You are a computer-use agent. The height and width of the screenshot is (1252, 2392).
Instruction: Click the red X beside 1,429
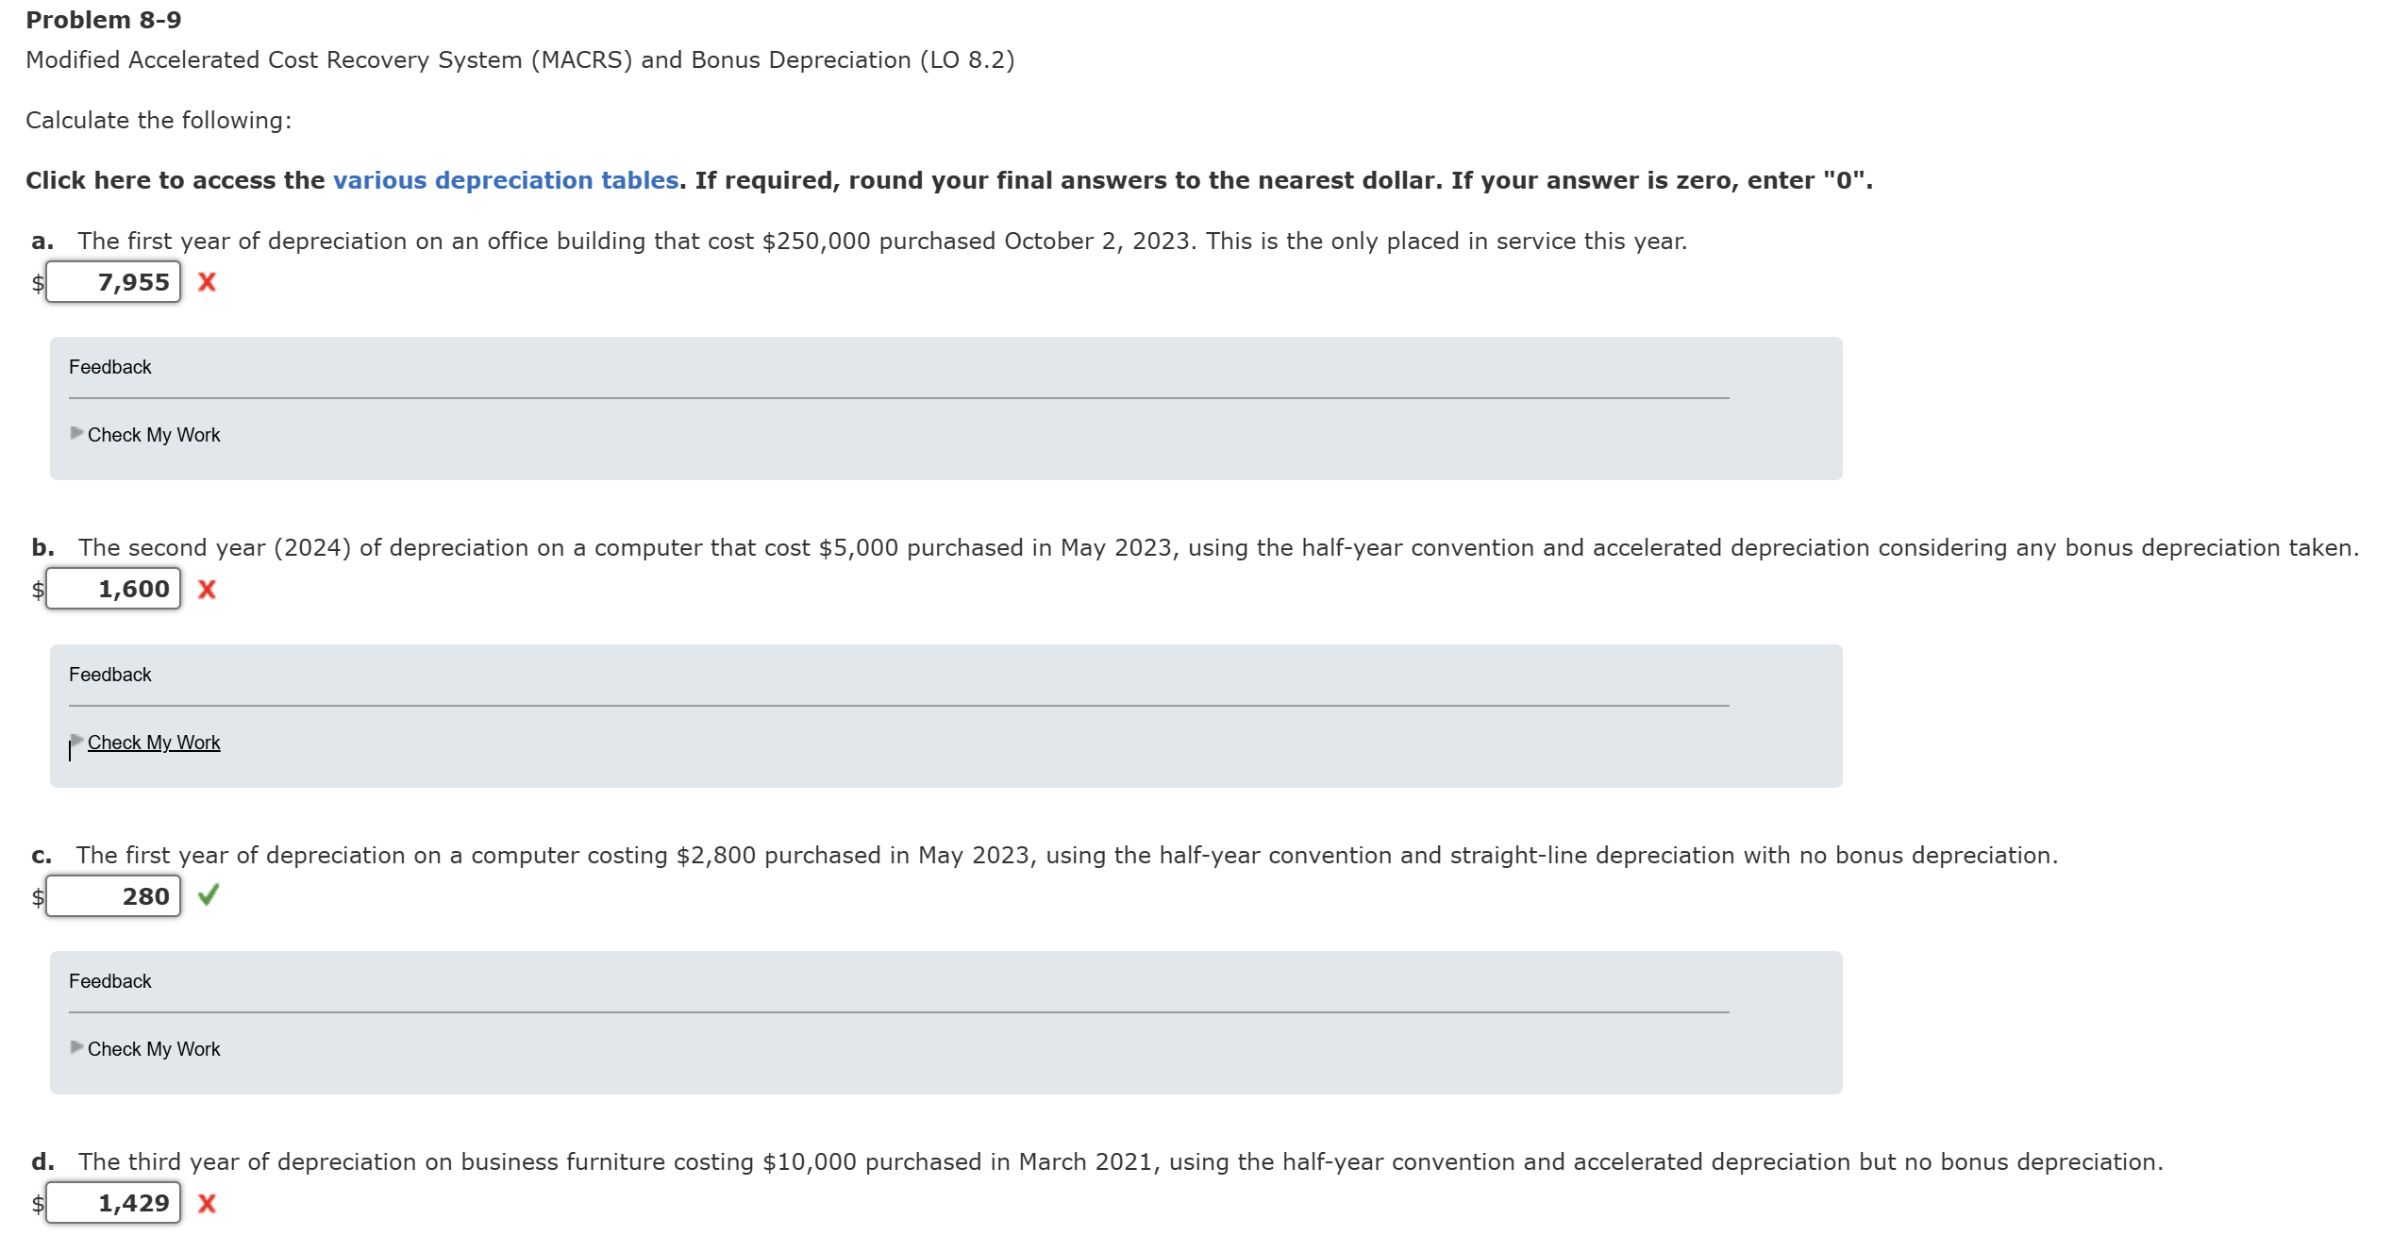(207, 1204)
